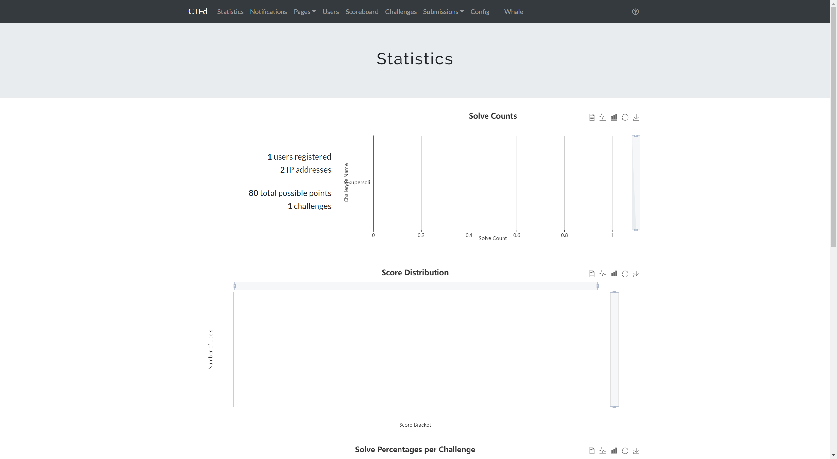
Task: Open the Statistics nav item
Action: [x=230, y=12]
